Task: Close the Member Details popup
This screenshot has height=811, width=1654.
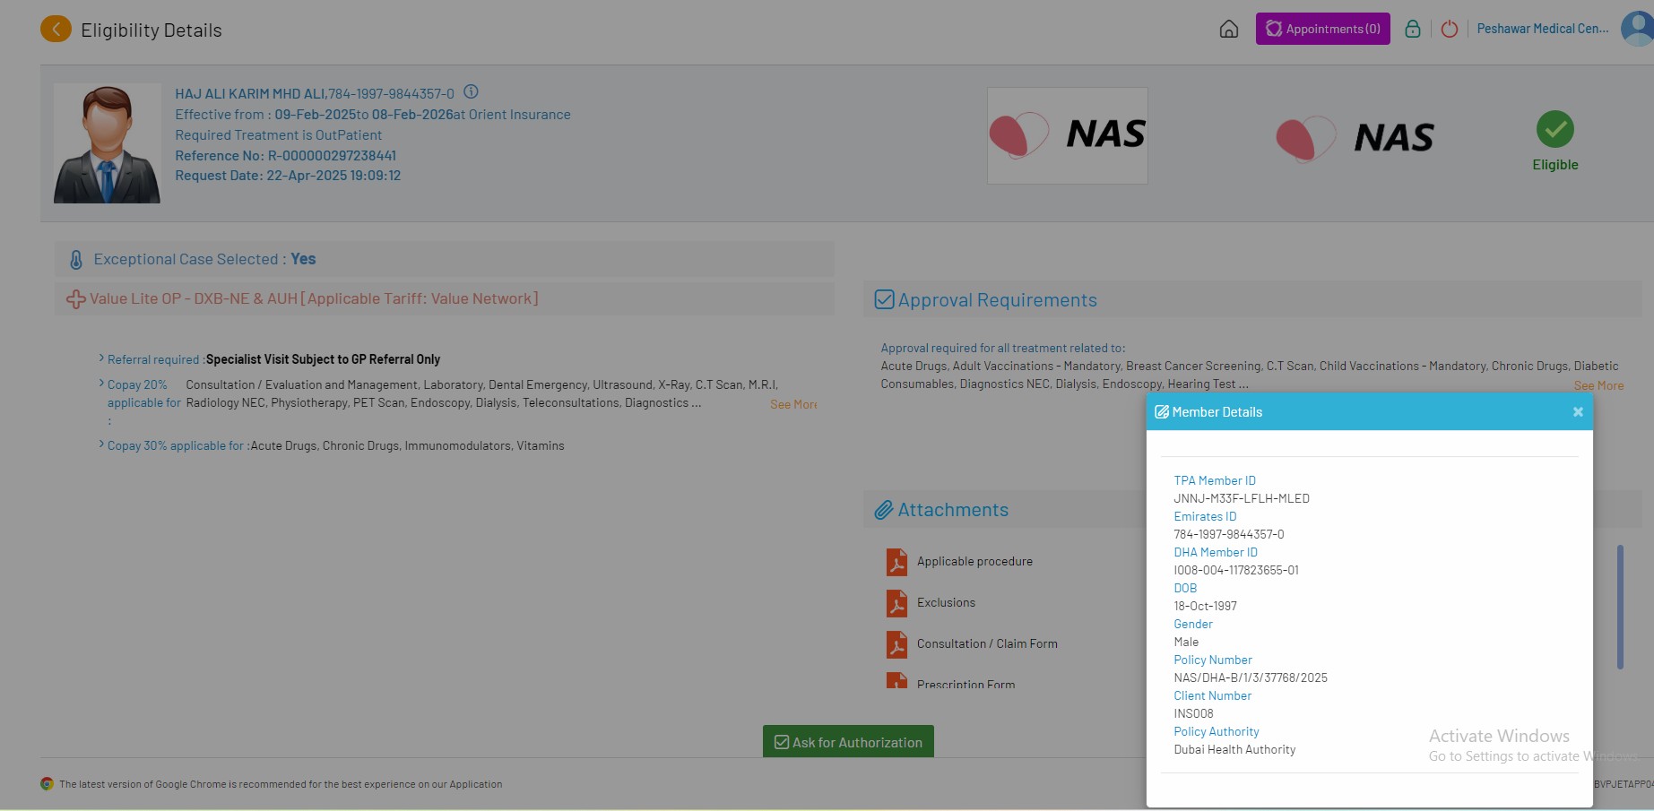Action: tap(1578, 412)
